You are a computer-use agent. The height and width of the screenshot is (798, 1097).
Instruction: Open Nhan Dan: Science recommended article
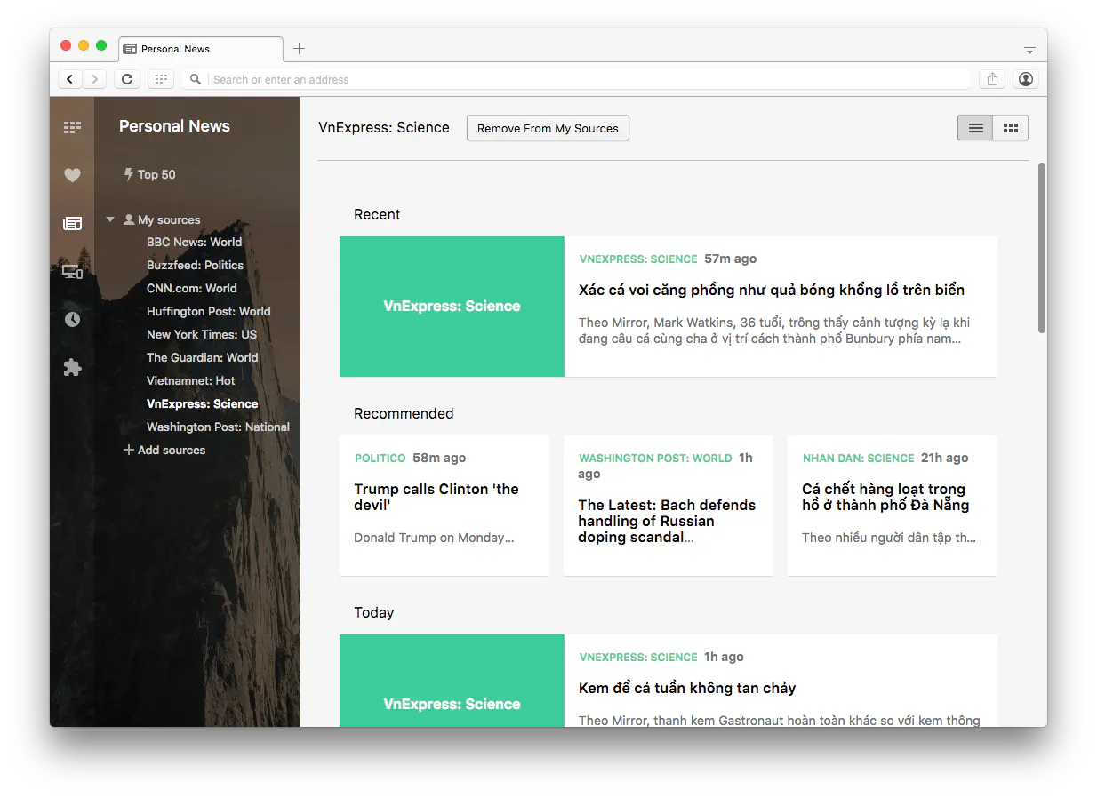coord(893,505)
